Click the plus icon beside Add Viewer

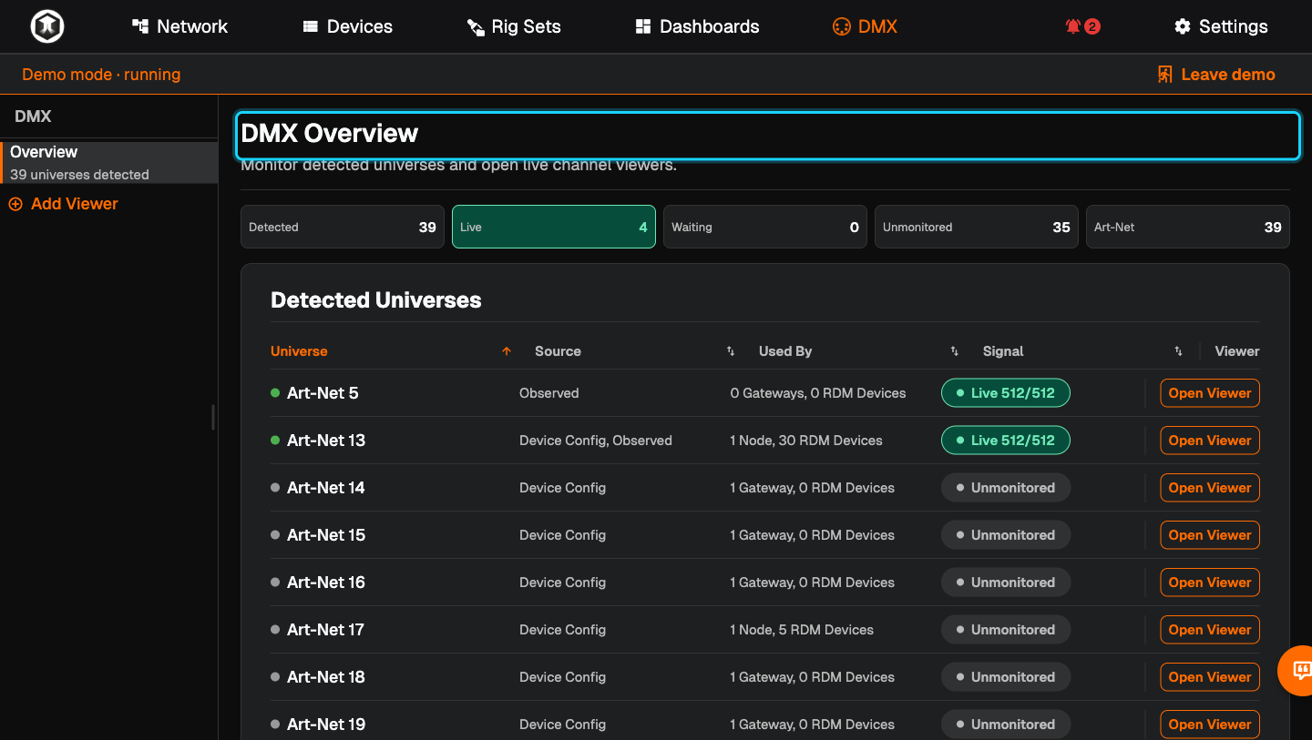pyautogui.click(x=15, y=204)
